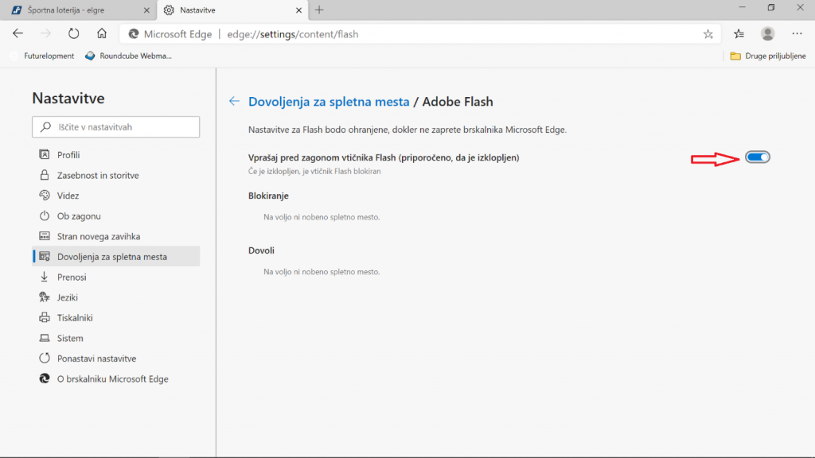Click the disabled forward arrow button

[45, 33]
